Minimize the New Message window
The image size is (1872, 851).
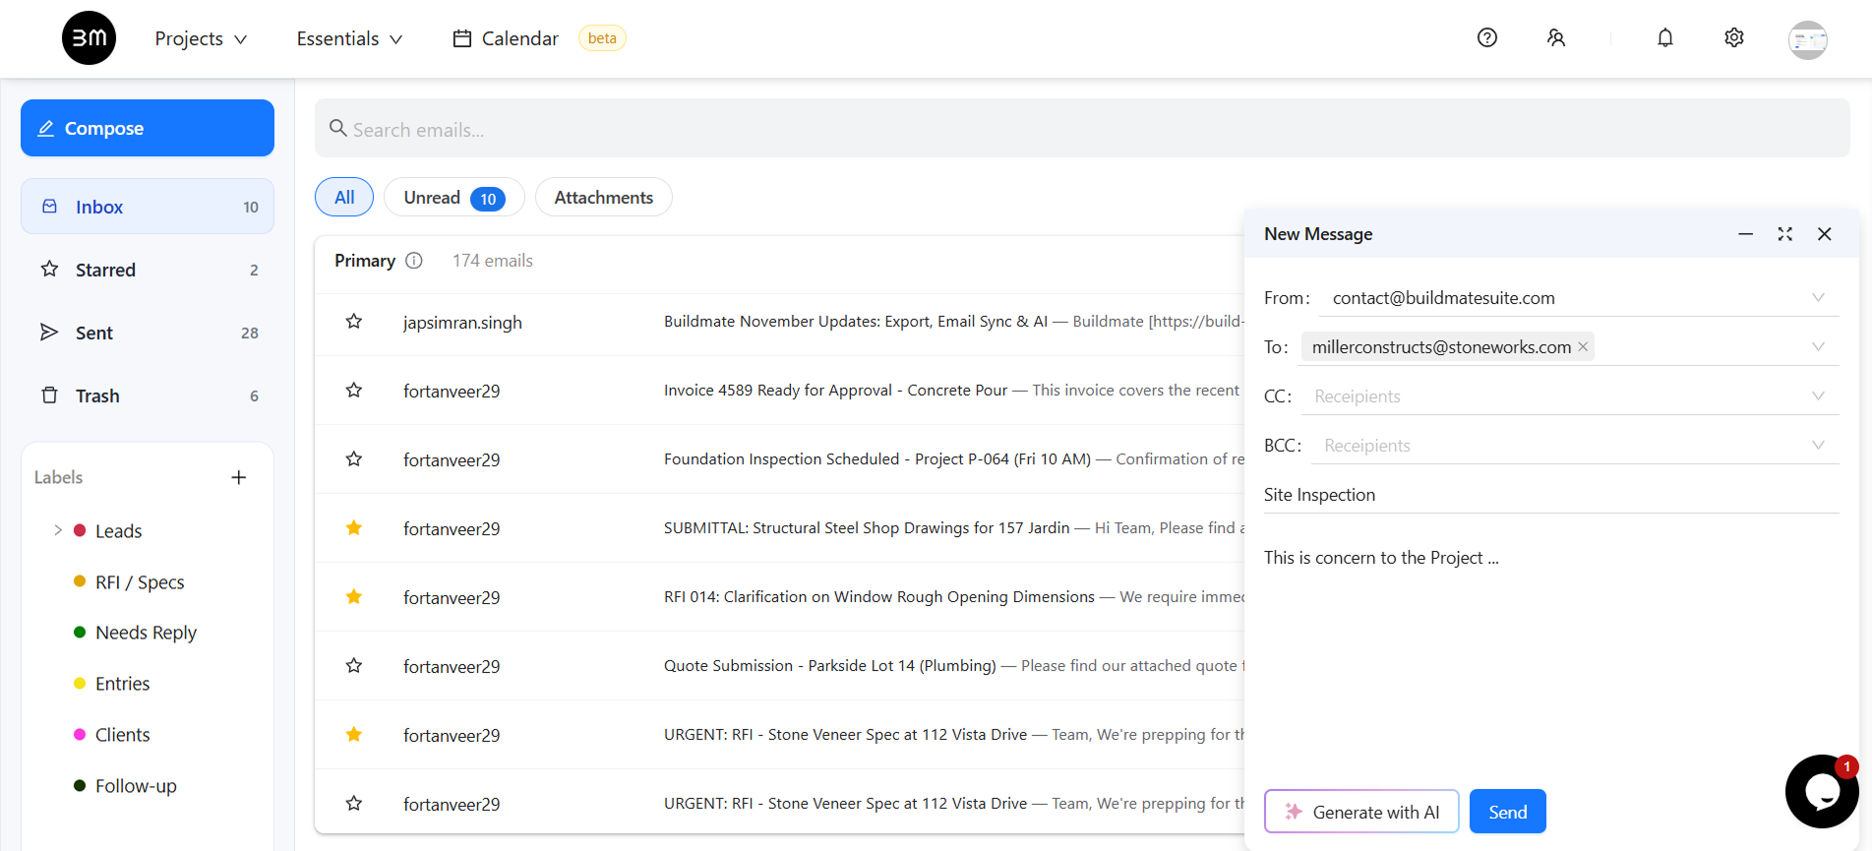pos(1746,234)
